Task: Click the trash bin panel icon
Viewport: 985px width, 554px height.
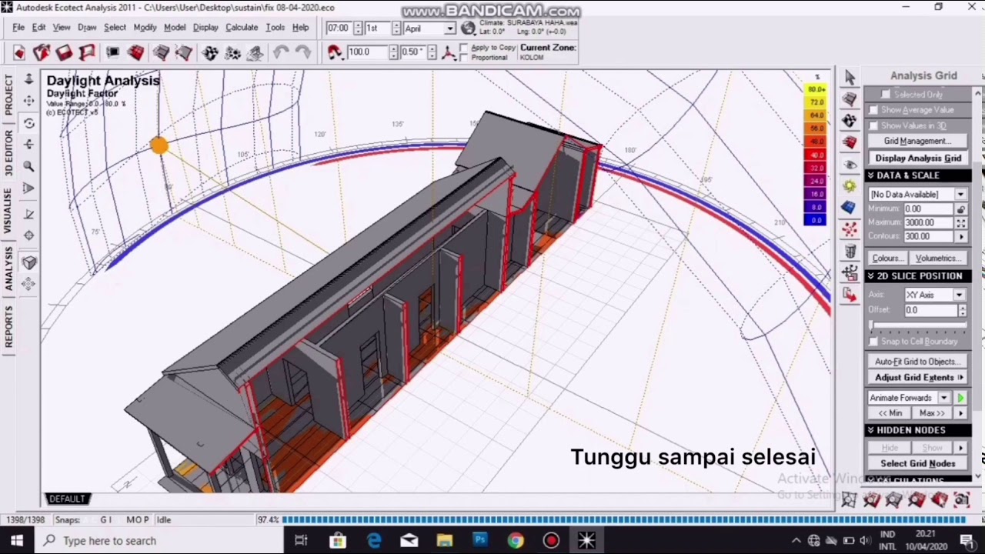Action: point(850,251)
